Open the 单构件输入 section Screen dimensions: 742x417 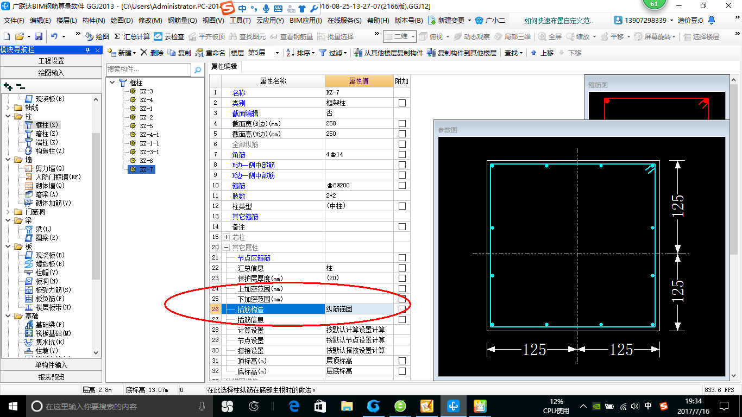point(51,365)
